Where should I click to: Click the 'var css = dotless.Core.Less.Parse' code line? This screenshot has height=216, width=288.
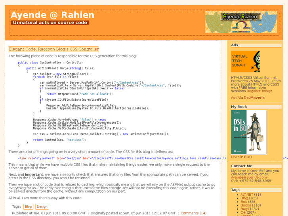click(101, 134)
